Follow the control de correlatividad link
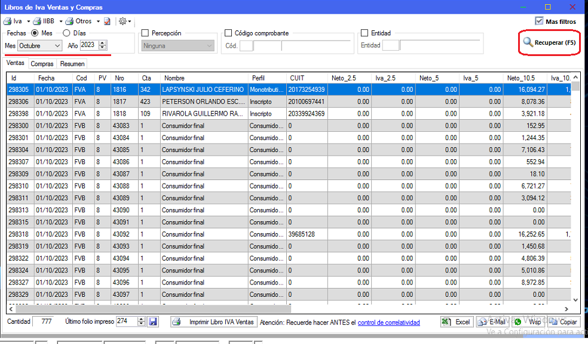588x344 pixels. coord(388,323)
